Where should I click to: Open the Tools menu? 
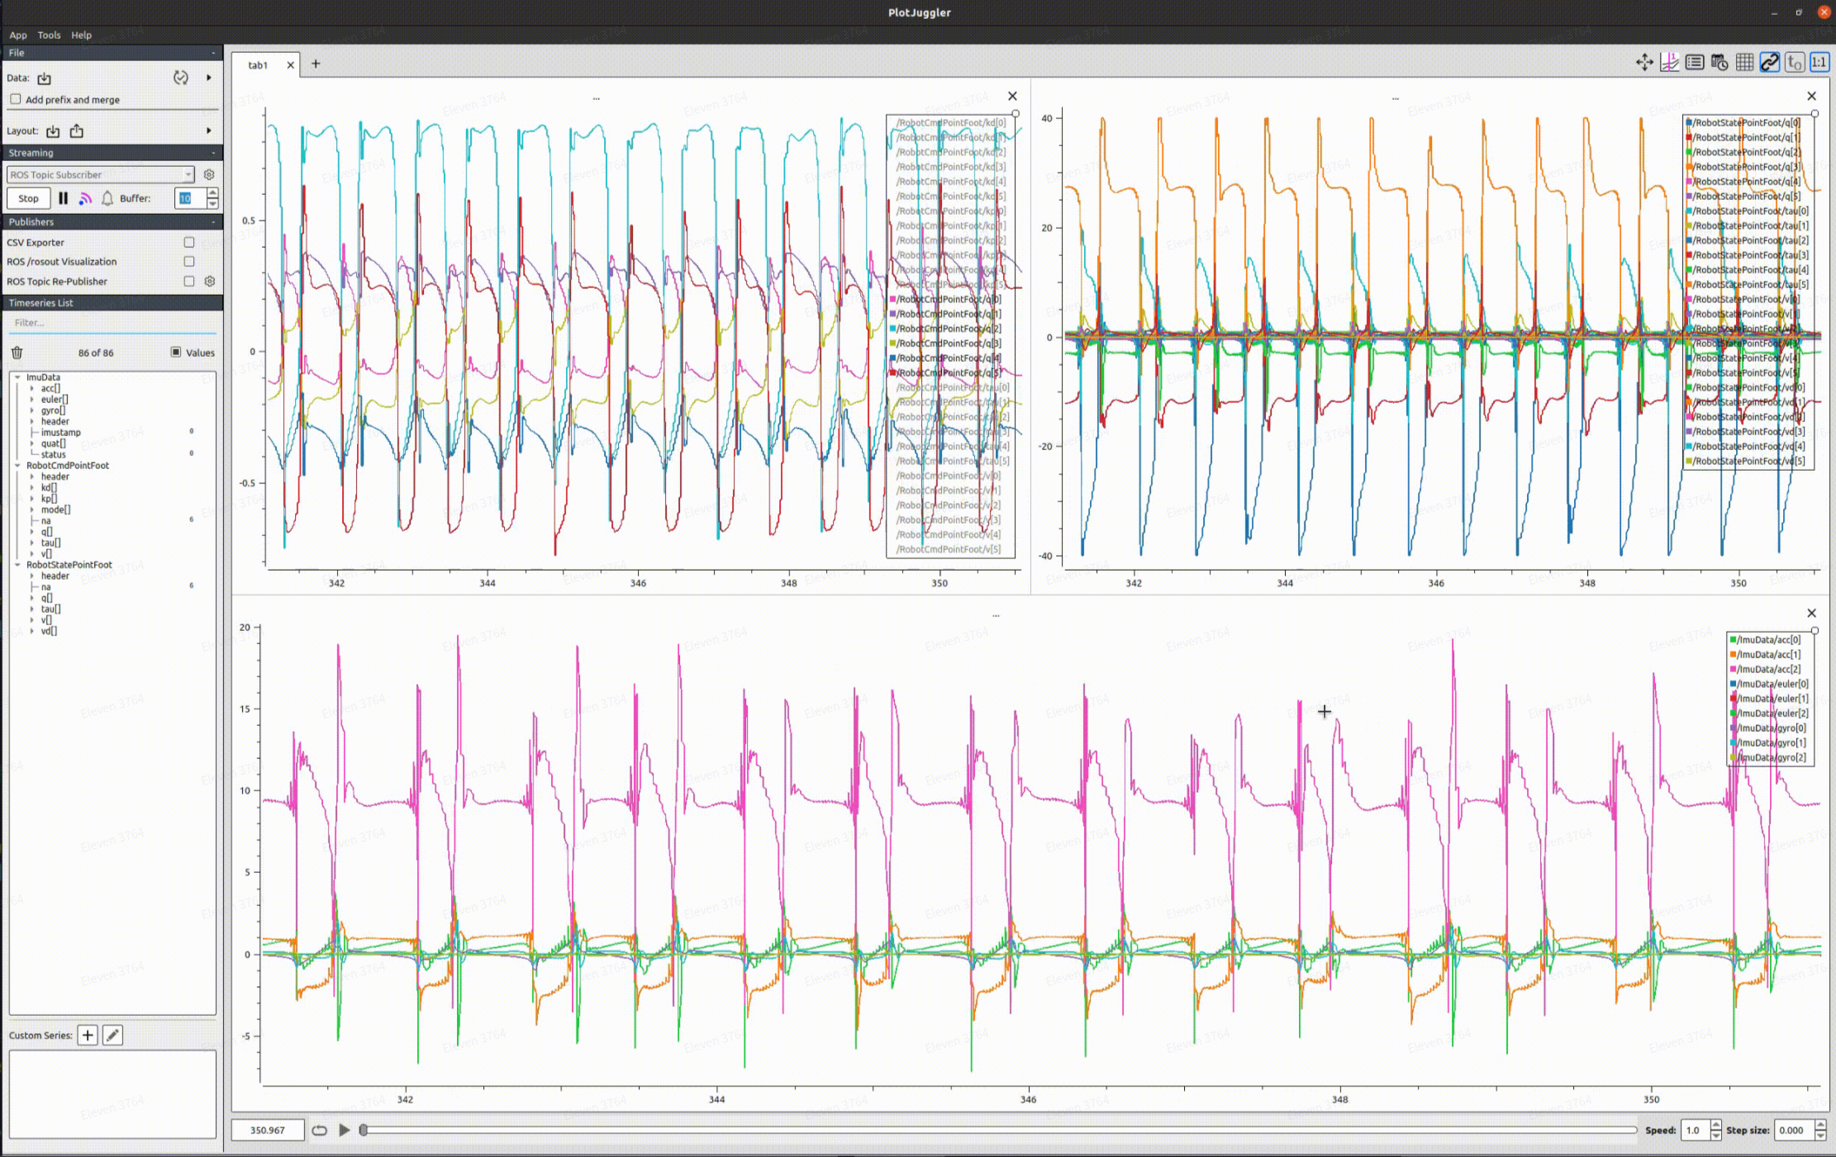pos(49,35)
